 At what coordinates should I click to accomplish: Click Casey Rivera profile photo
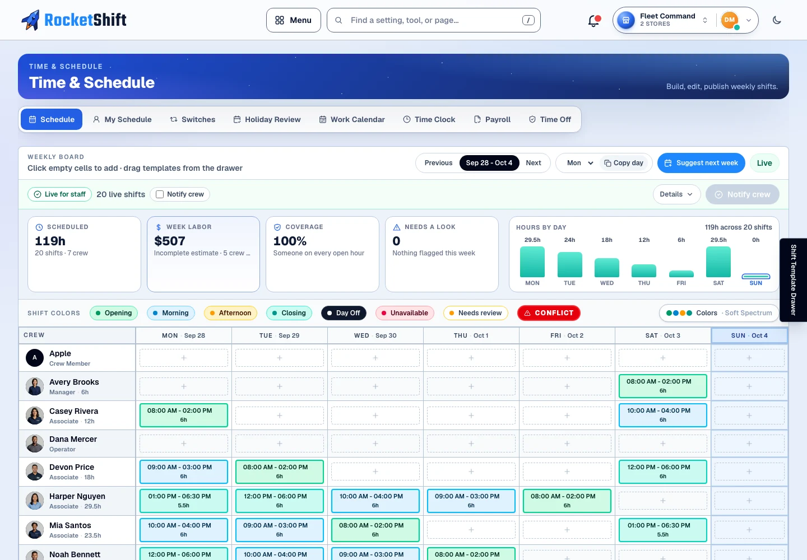click(35, 416)
